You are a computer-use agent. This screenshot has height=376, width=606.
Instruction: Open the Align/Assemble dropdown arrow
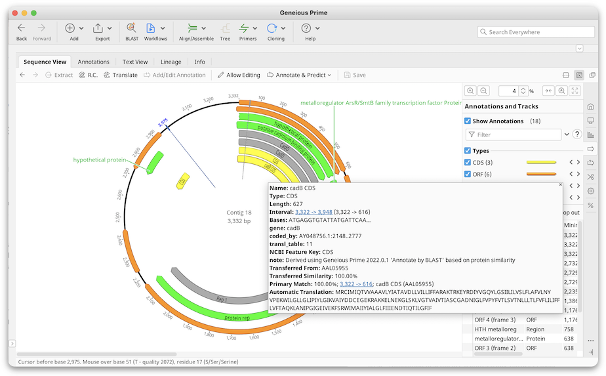[204, 28]
